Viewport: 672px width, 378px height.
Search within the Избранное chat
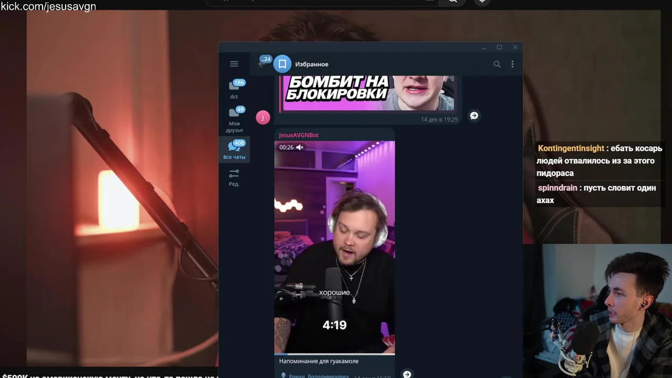point(497,64)
